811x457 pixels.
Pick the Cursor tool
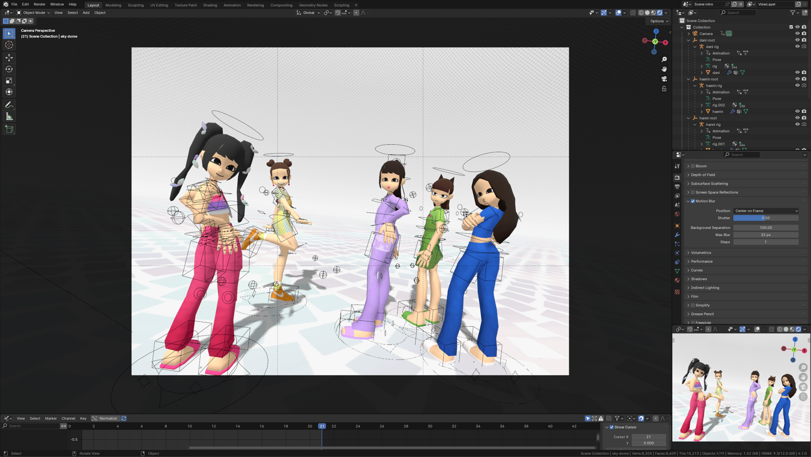pyautogui.click(x=9, y=45)
